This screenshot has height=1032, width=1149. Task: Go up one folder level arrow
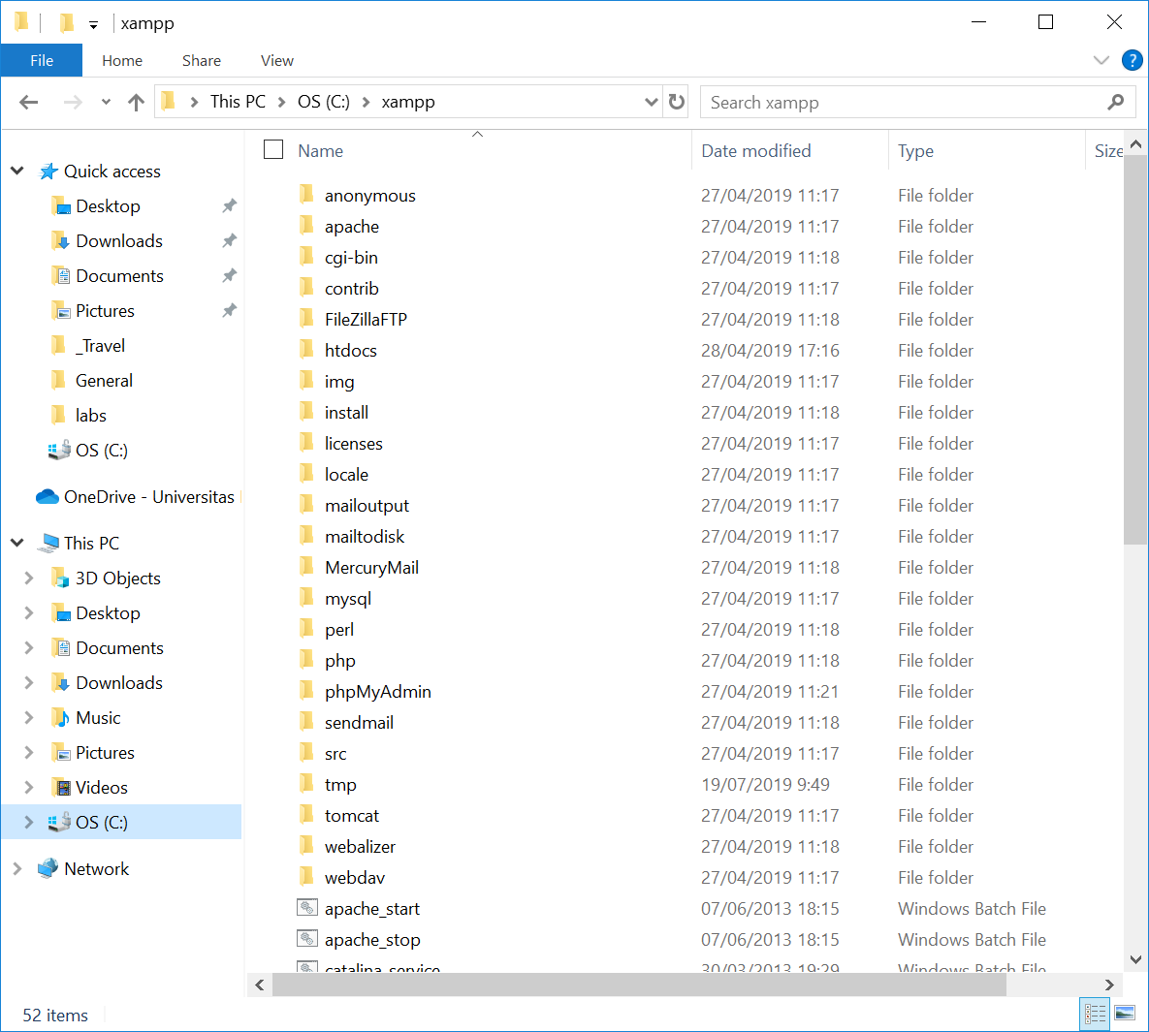pos(136,103)
